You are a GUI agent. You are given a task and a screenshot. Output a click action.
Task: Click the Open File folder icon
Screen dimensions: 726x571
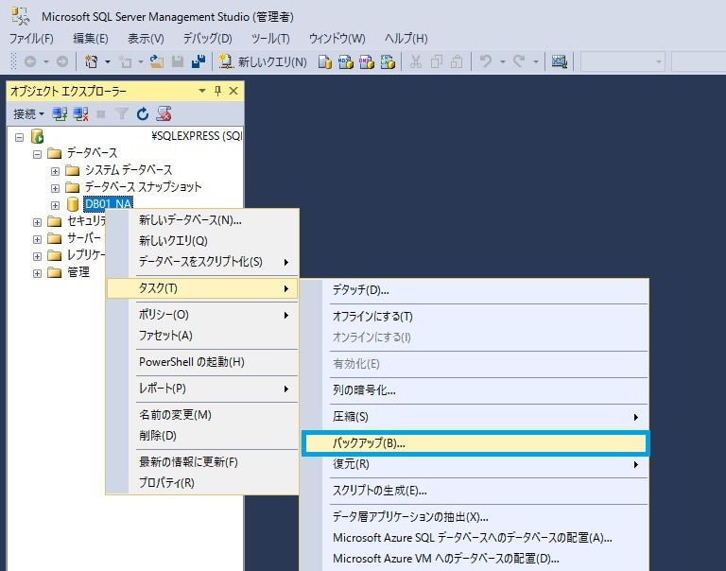157,61
